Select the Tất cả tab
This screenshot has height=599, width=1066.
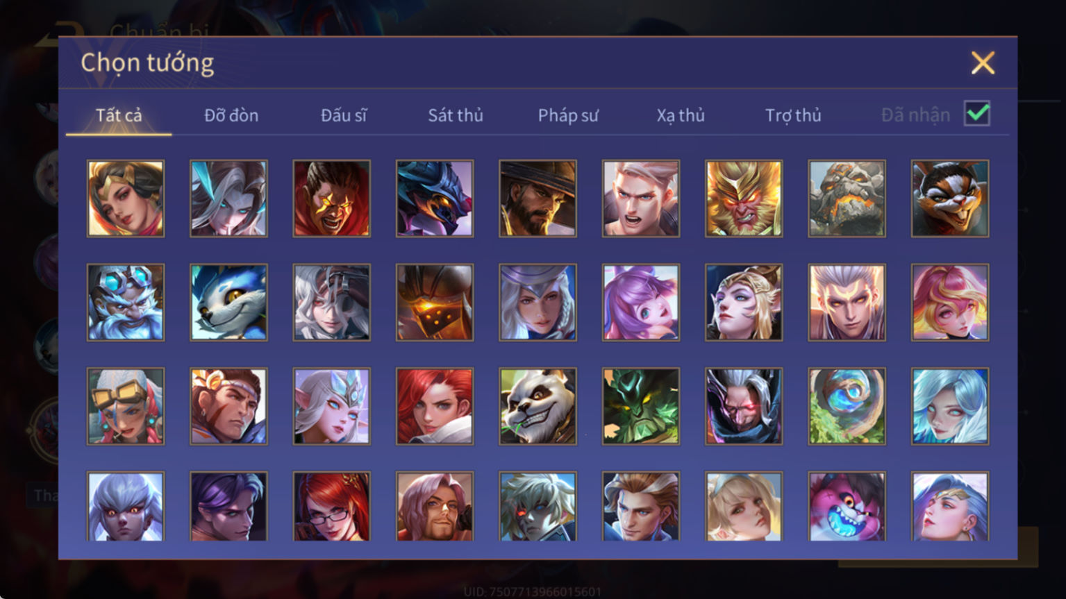119,115
